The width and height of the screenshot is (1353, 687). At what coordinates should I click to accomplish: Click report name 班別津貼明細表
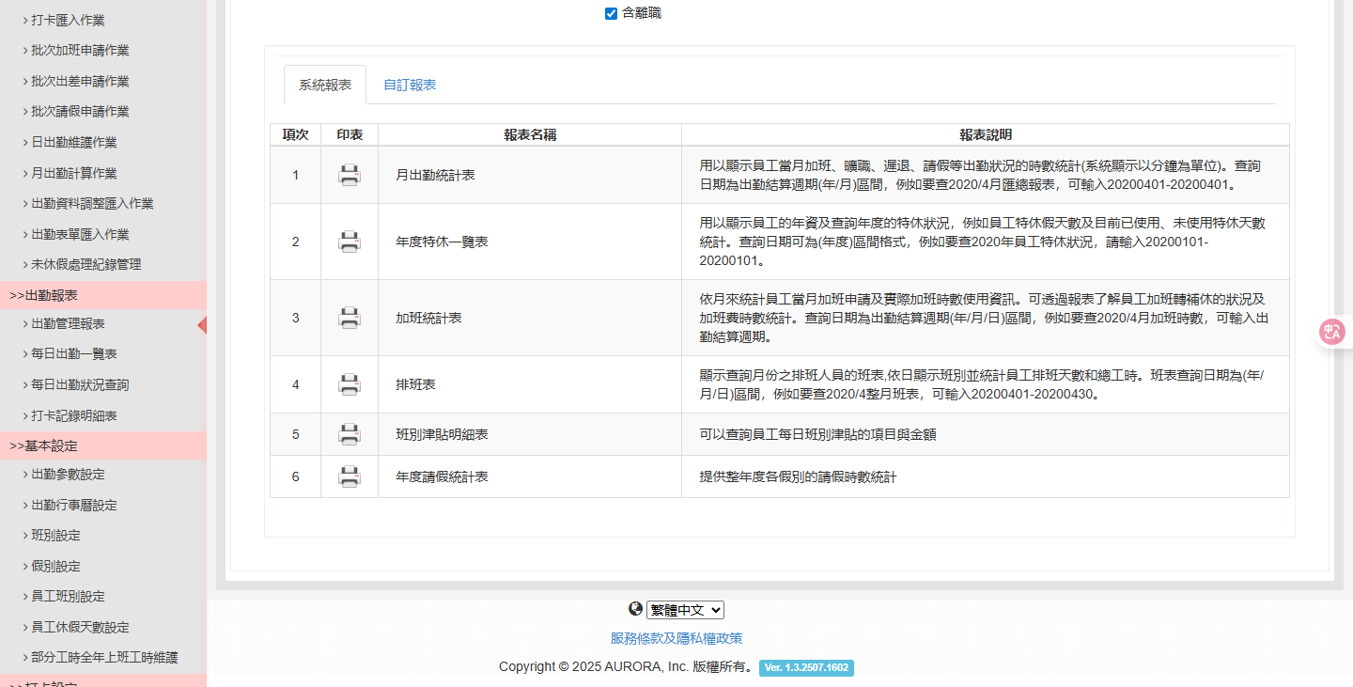click(442, 434)
